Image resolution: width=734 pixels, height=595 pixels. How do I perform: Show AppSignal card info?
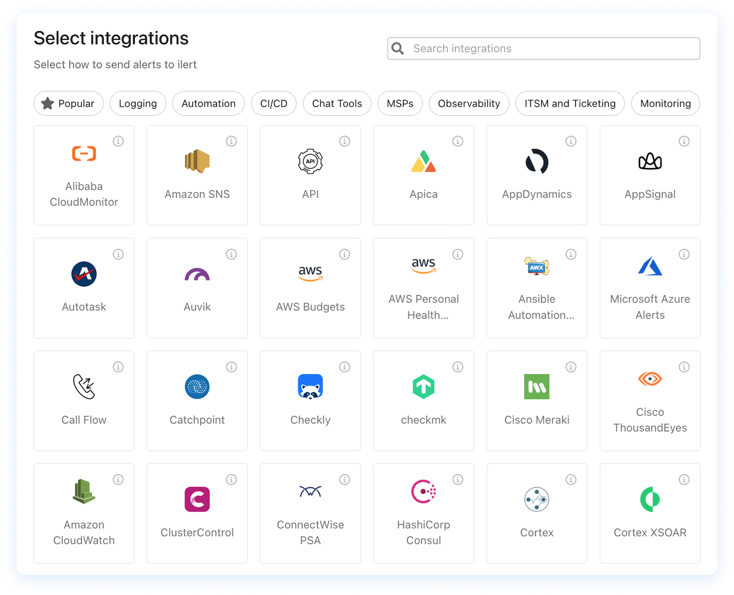tap(684, 141)
